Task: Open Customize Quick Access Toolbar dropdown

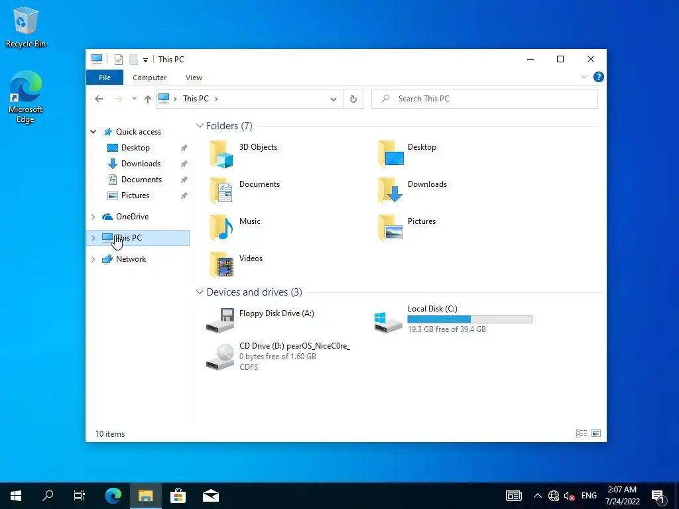Action: [145, 60]
